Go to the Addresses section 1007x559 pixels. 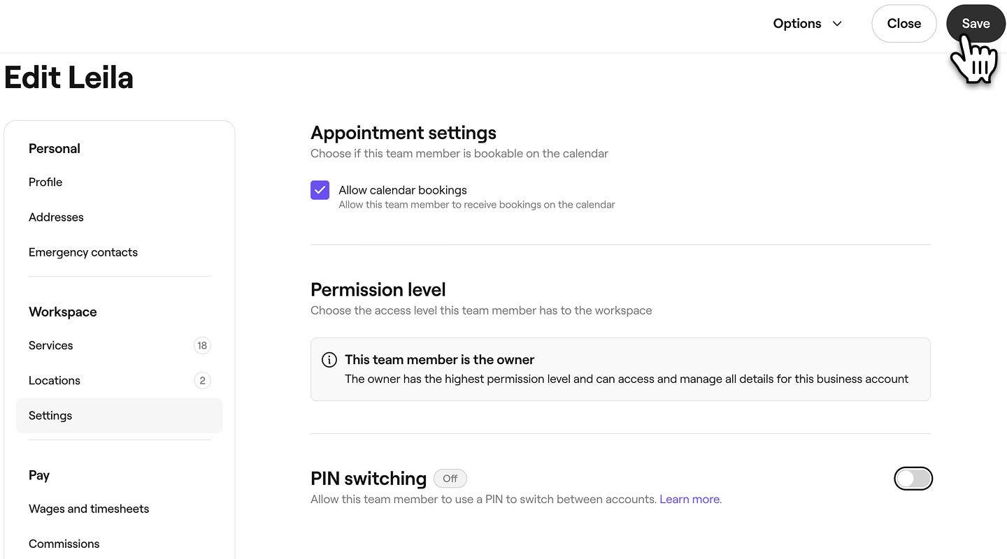pos(56,217)
